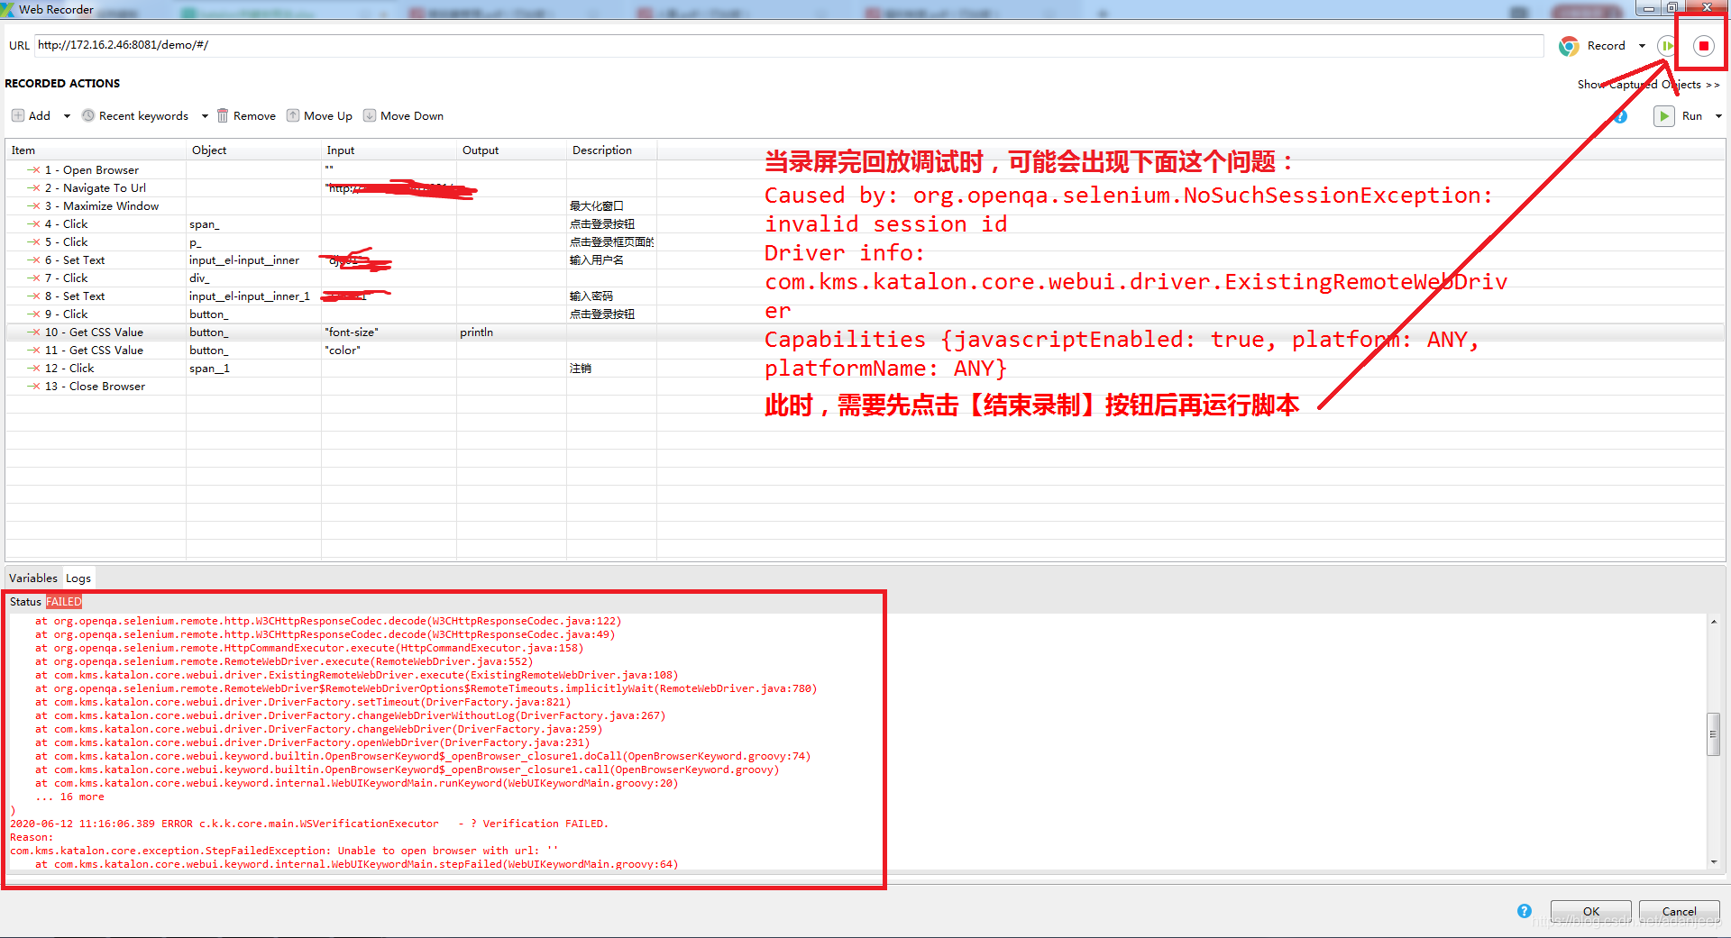1731x938 pixels.
Task: Select the '8 - Set Text' step
Action: click(75, 296)
